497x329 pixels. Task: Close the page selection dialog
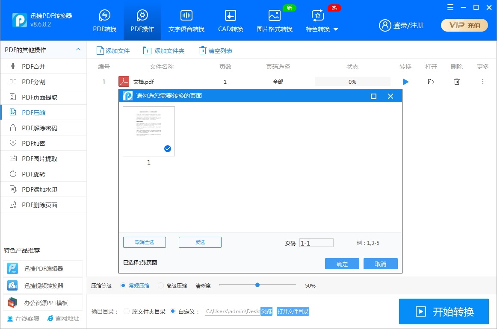coord(390,96)
